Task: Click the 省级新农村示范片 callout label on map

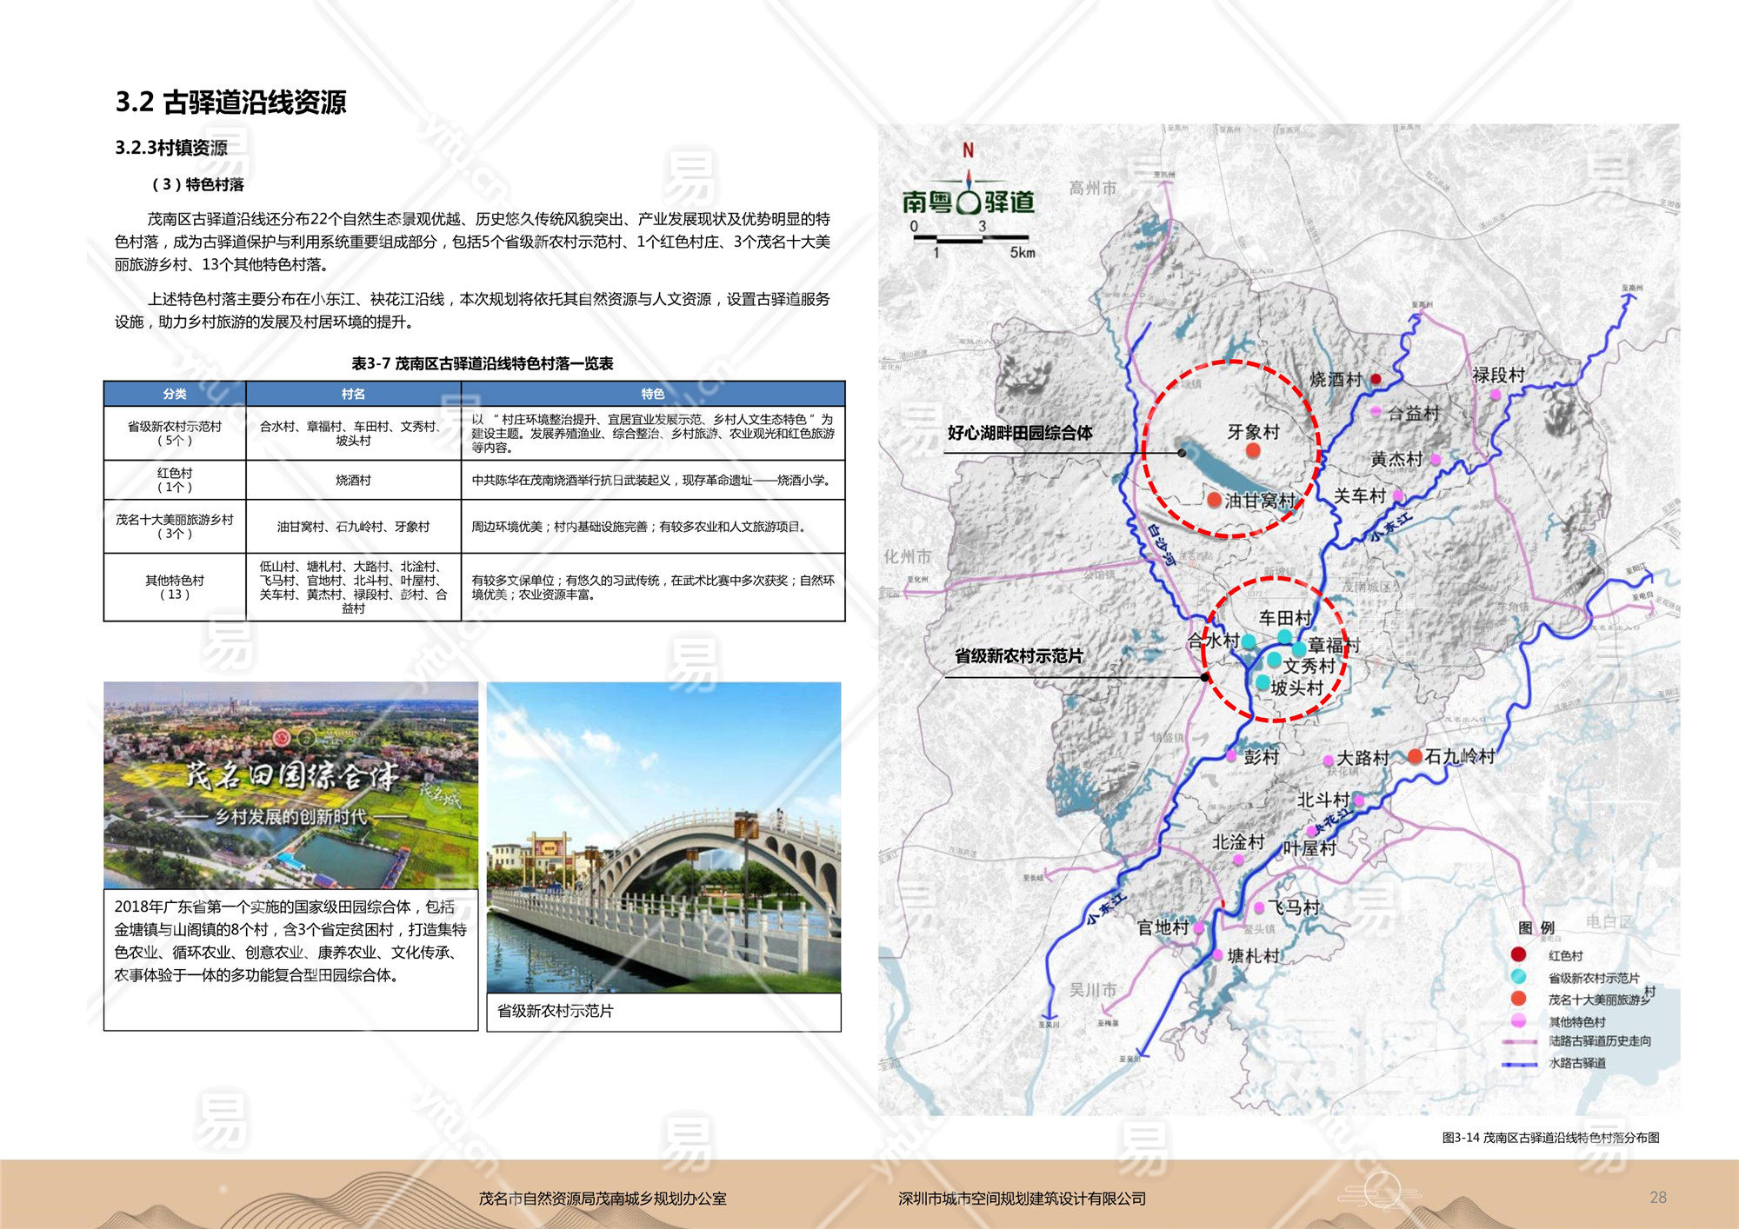Action: click(x=1018, y=656)
